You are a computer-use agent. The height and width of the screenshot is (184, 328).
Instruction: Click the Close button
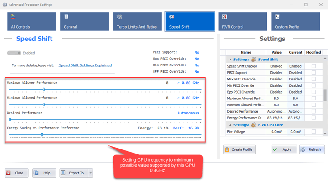16,173
